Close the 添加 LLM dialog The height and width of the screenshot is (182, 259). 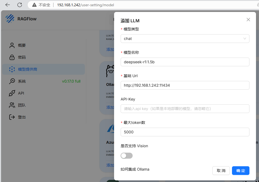coord(248,19)
